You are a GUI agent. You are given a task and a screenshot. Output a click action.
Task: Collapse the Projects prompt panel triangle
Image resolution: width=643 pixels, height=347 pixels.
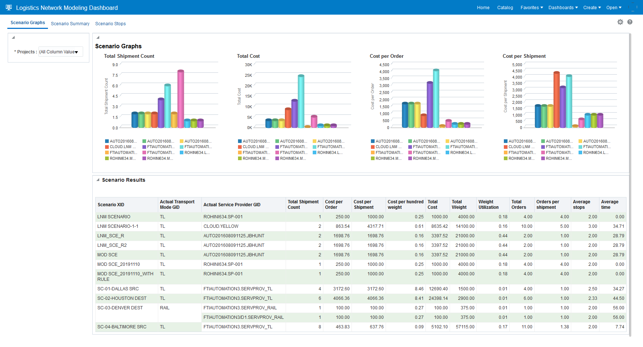click(13, 37)
